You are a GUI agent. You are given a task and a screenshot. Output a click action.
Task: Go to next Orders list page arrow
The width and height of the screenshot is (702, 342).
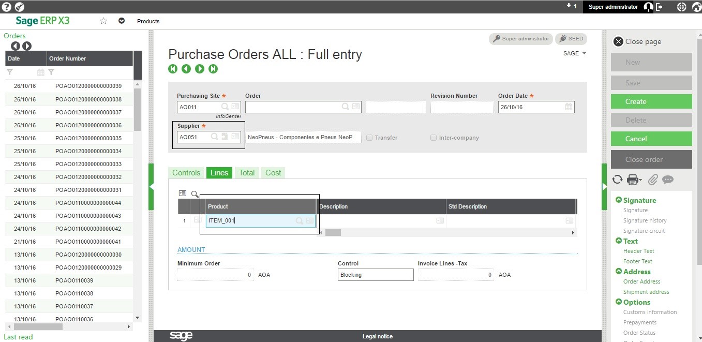pyautogui.click(x=27, y=46)
